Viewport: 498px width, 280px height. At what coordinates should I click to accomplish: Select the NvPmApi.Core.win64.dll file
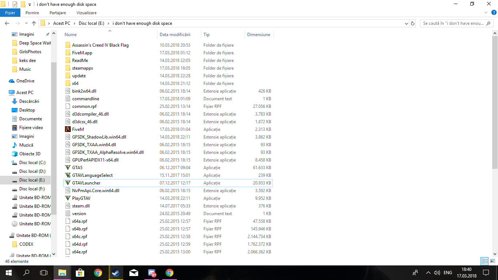coord(96,191)
